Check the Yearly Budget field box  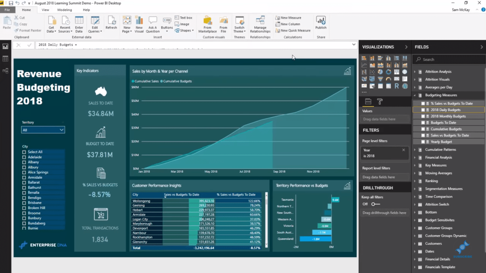click(423, 142)
